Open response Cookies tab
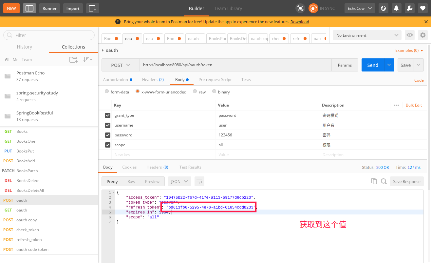The width and height of the screenshot is (431, 263). pyautogui.click(x=129, y=167)
